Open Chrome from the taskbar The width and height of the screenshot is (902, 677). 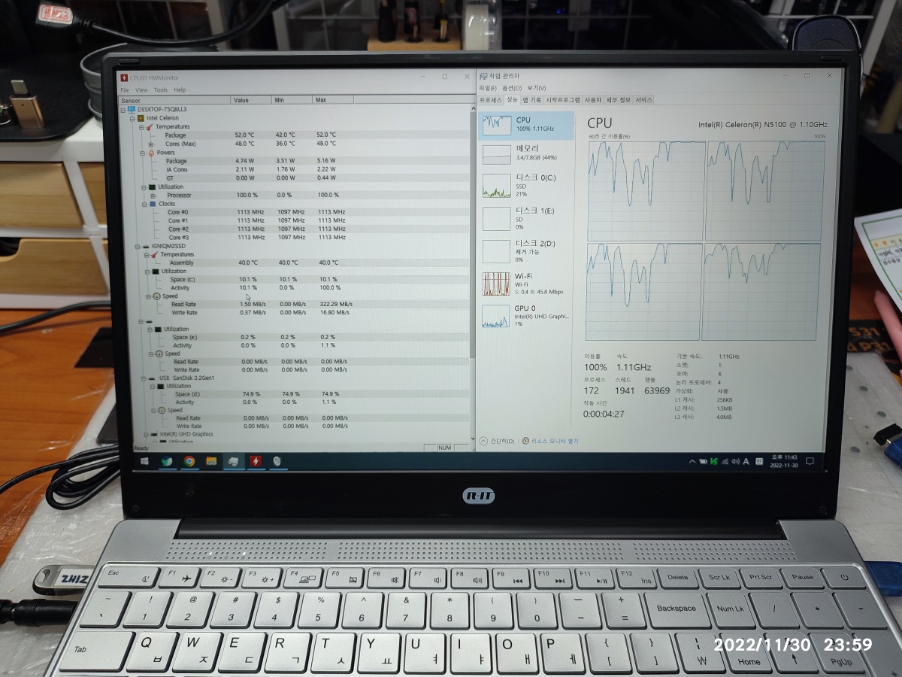[x=189, y=461]
